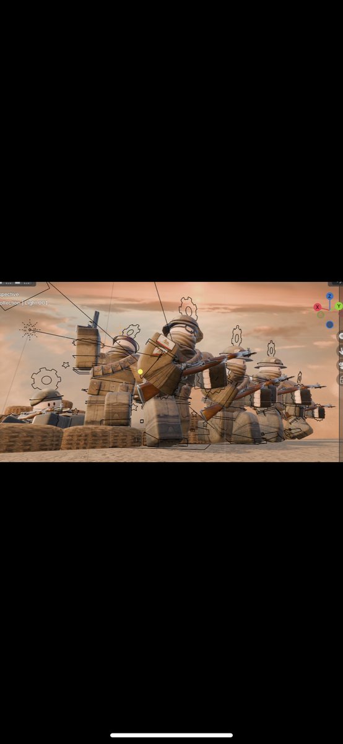Image resolution: width=343 pixels, height=744 pixels.
Task: Click the hollow green negative Y gizmo circle
Action: tap(321, 315)
